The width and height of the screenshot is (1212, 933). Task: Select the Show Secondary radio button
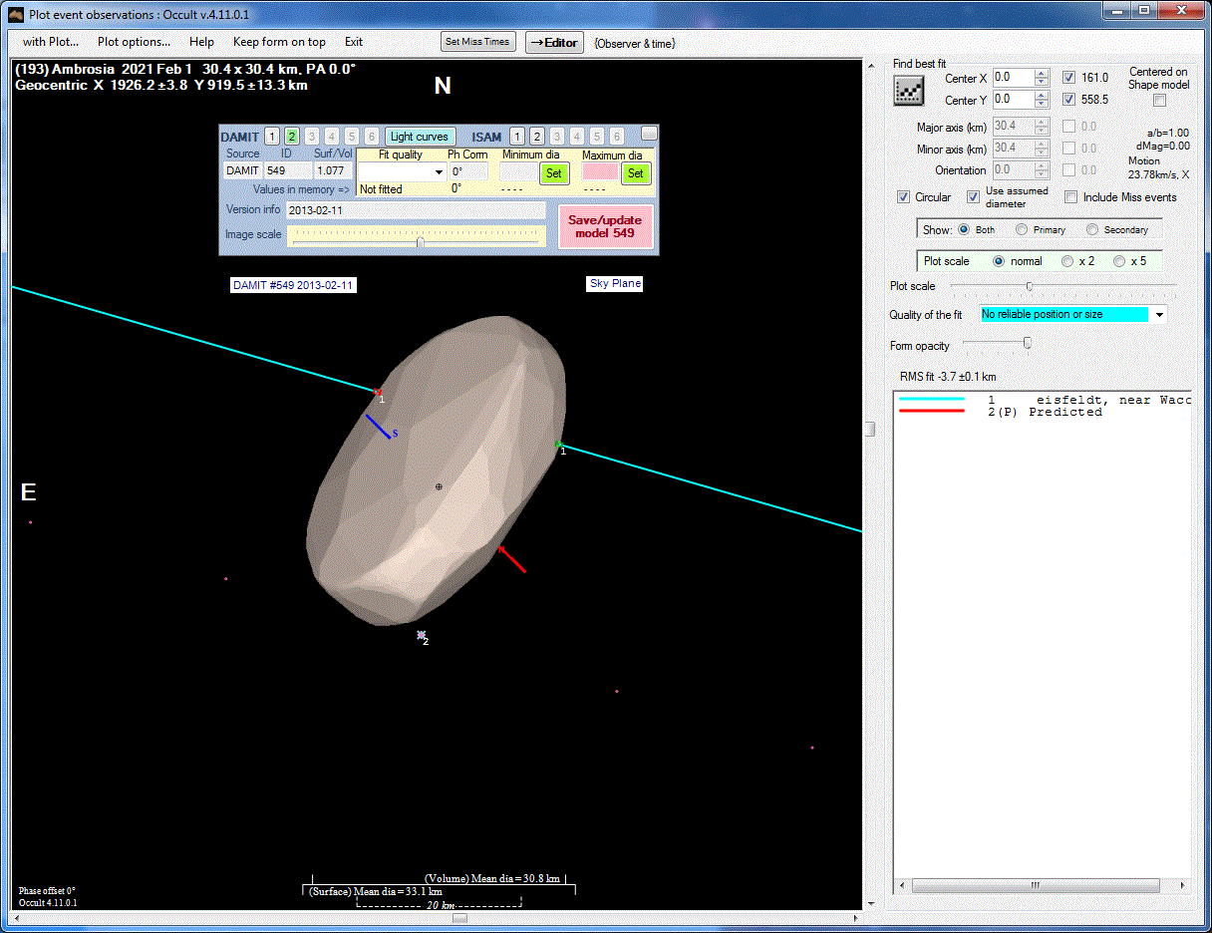[1092, 229]
